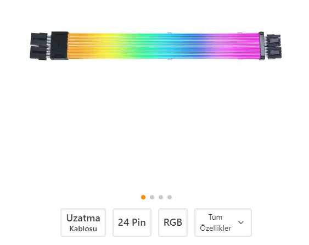Click the Tüm Özellikler text label

coord(215,222)
